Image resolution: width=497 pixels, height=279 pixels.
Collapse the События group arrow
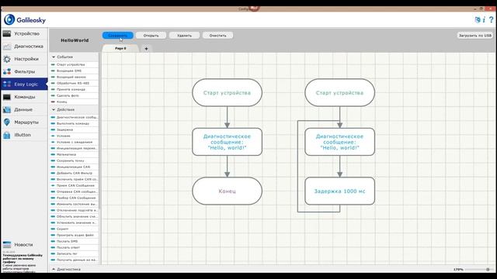54,57
